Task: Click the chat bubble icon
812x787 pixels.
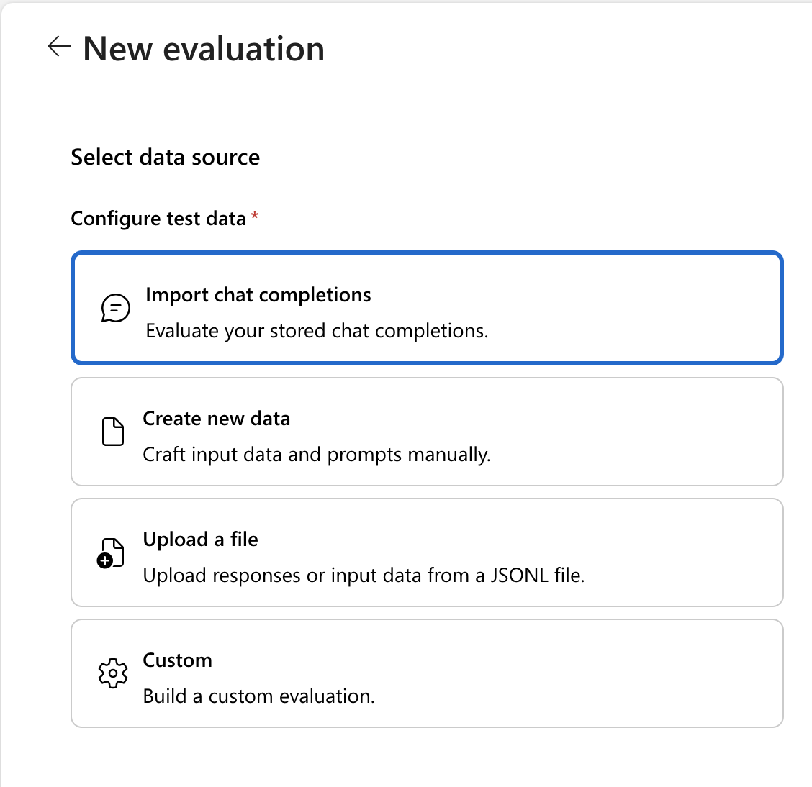Action: tap(115, 309)
